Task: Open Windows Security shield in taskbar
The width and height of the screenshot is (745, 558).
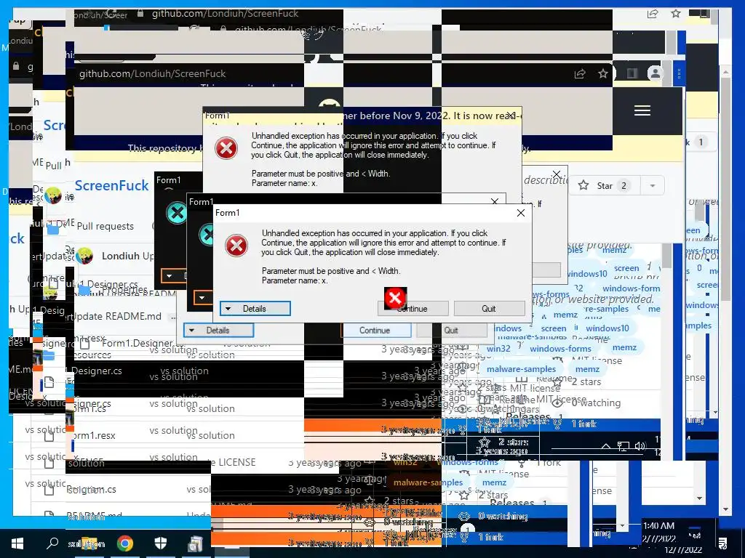Action: coord(161,543)
